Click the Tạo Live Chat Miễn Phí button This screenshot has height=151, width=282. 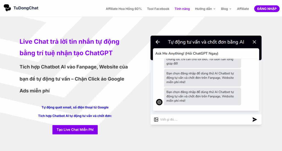tap(75, 130)
